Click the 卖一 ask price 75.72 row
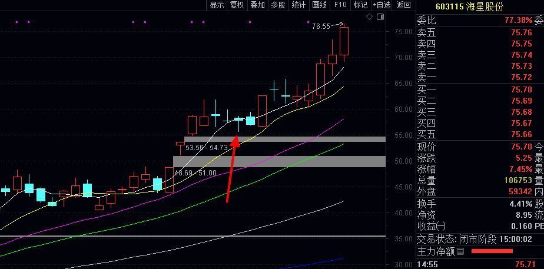Viewport: 544px width, 269px height. pos(480,77)
